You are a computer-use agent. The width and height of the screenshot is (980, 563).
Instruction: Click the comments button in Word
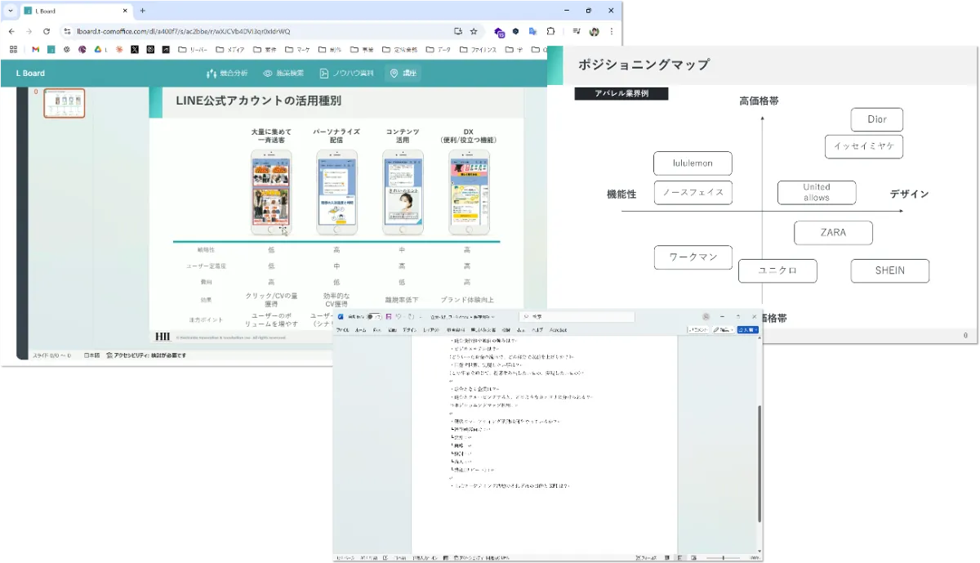(698, 330)
